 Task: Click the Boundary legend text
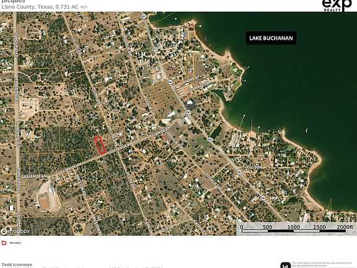point(15,243)
